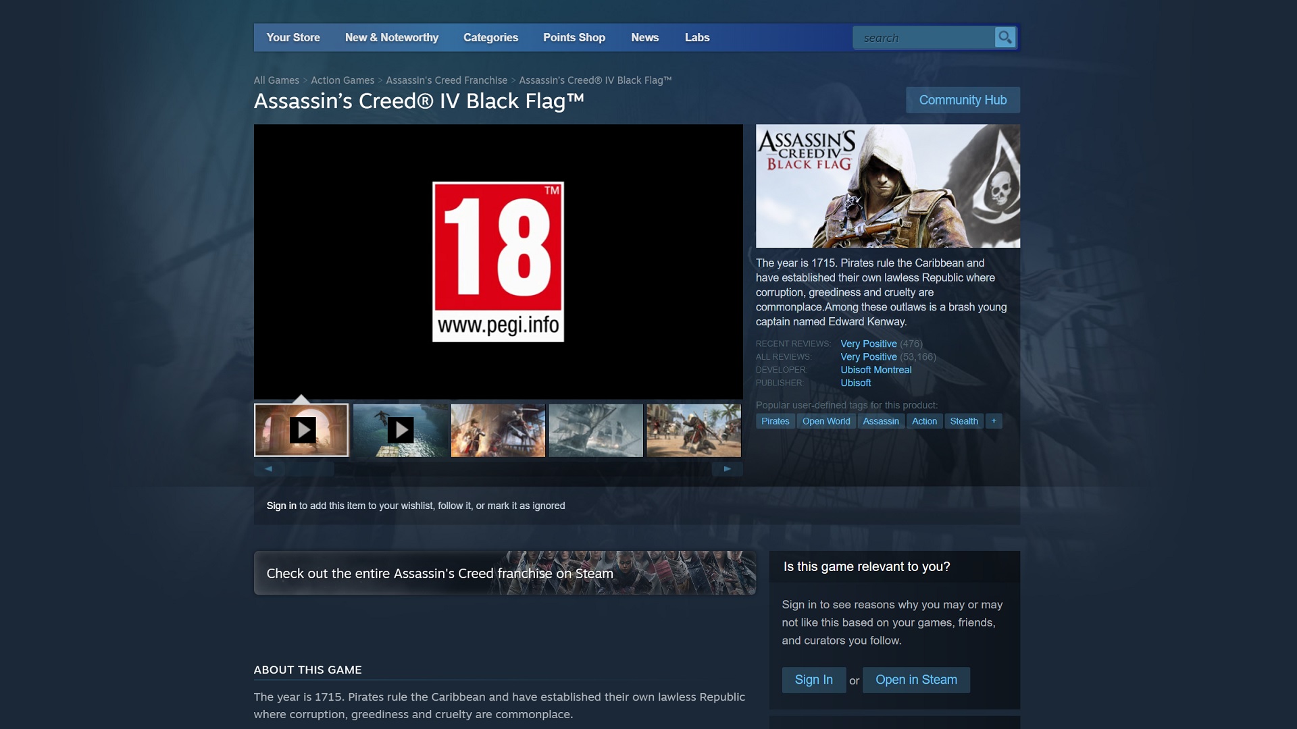Click inside the search input field
Viewport: 1297px width, 729px height.
925,38
